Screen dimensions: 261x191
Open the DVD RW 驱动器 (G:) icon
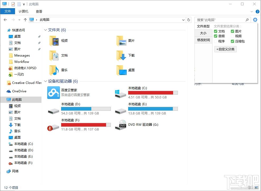[x=121, y=125]
